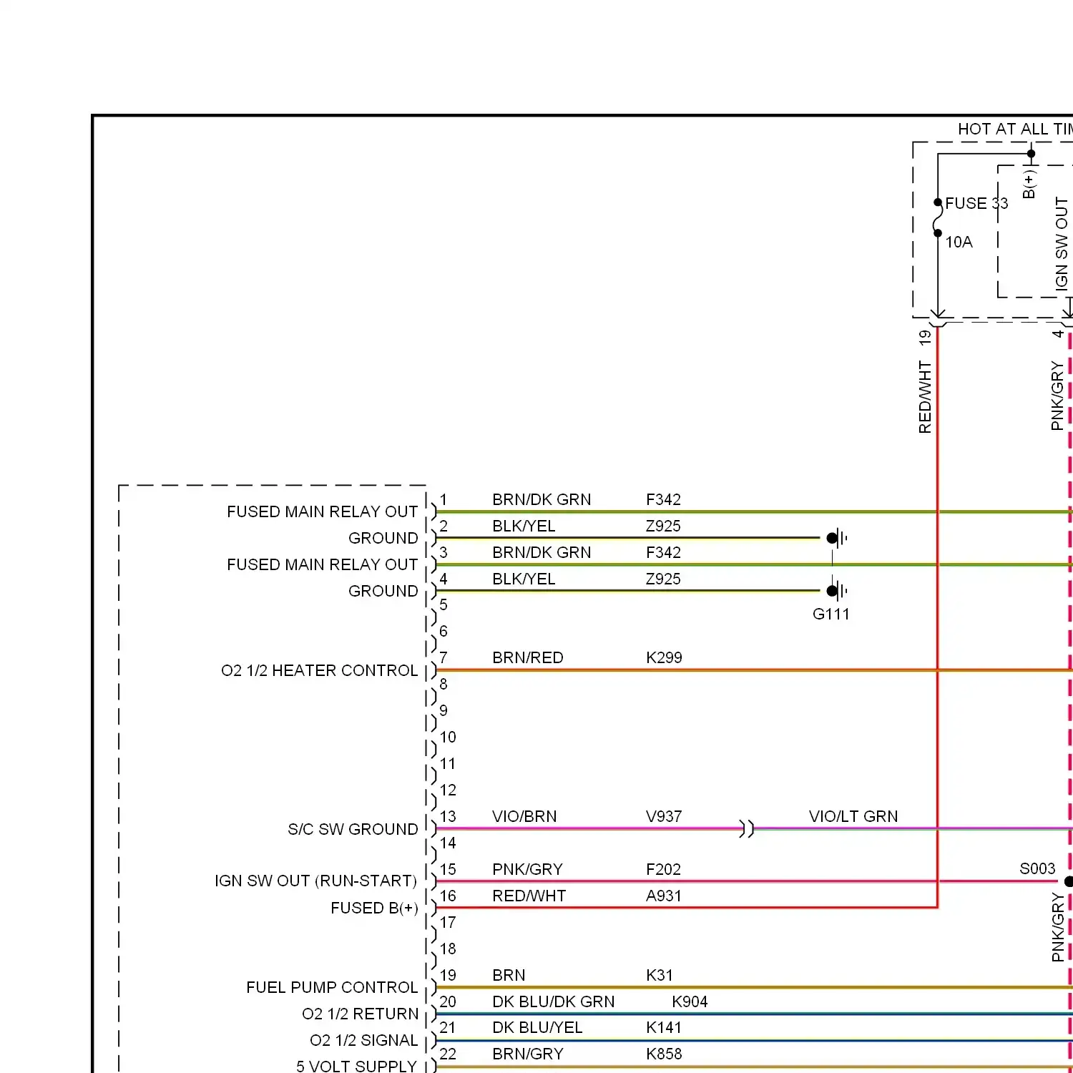
Task: Select the FUSED B(+) connector label
Action: click(374, 908)
